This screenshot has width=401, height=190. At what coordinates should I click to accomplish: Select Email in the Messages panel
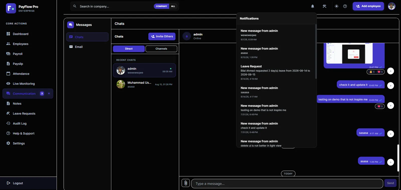pyautogui.click(x=87, y=47)
